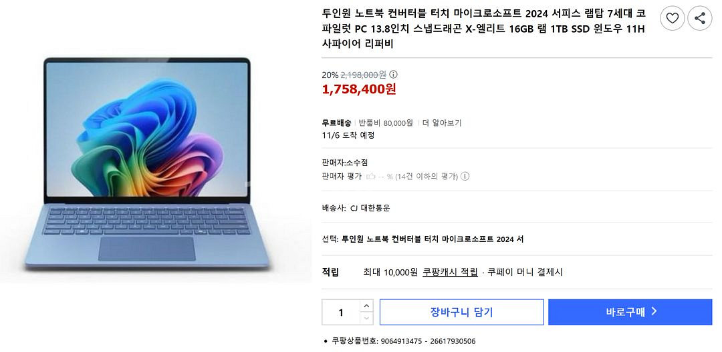The width and height of the screenshot is (722, 352).
Task: Add product to wishlist with heart icon
Action: click(x=673, y=19)
